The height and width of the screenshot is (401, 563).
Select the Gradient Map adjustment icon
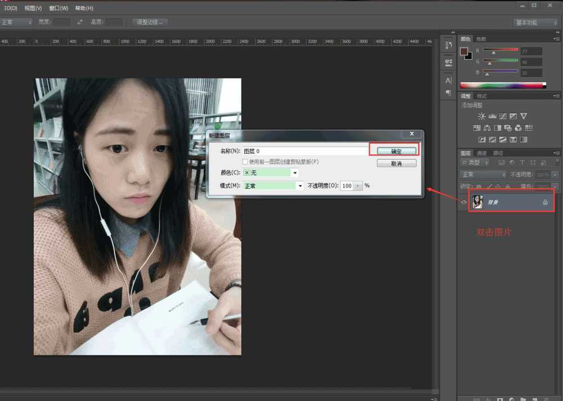pos(513,140)
